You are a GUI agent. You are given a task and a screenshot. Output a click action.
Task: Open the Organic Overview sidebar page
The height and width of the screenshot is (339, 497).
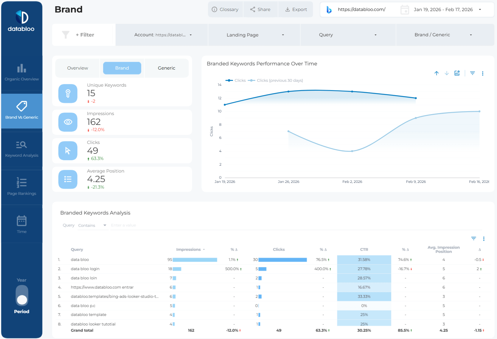pos(21,73)
